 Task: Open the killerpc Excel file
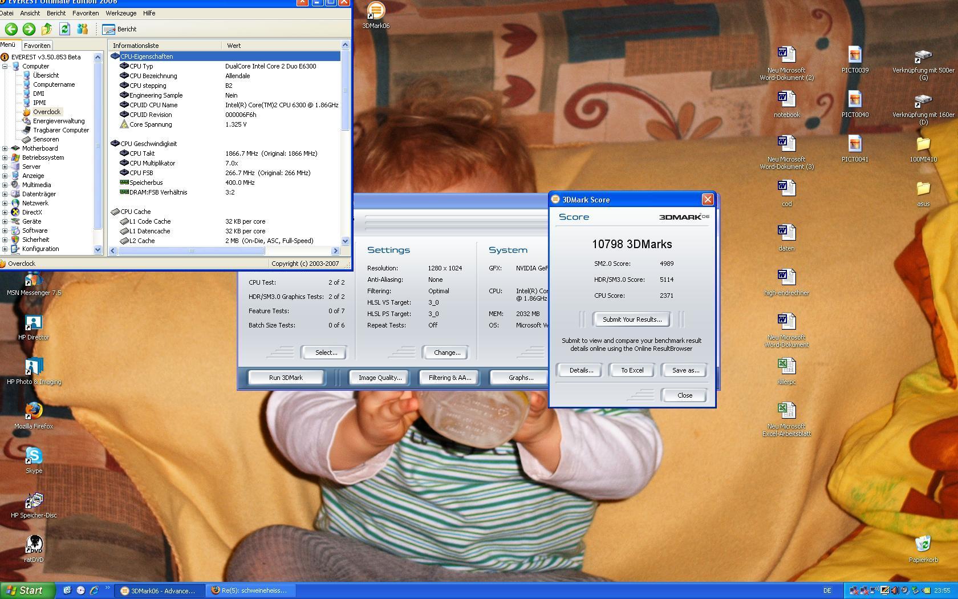coord(786,371)
